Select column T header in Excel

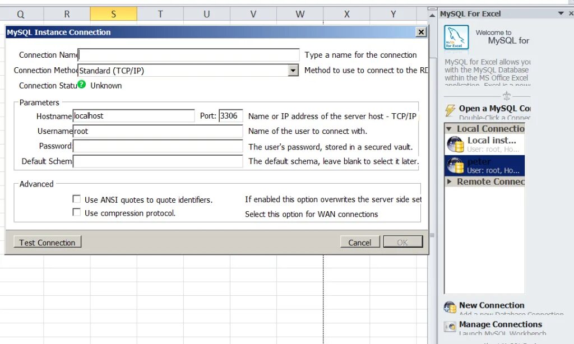[x=160, y=14]
